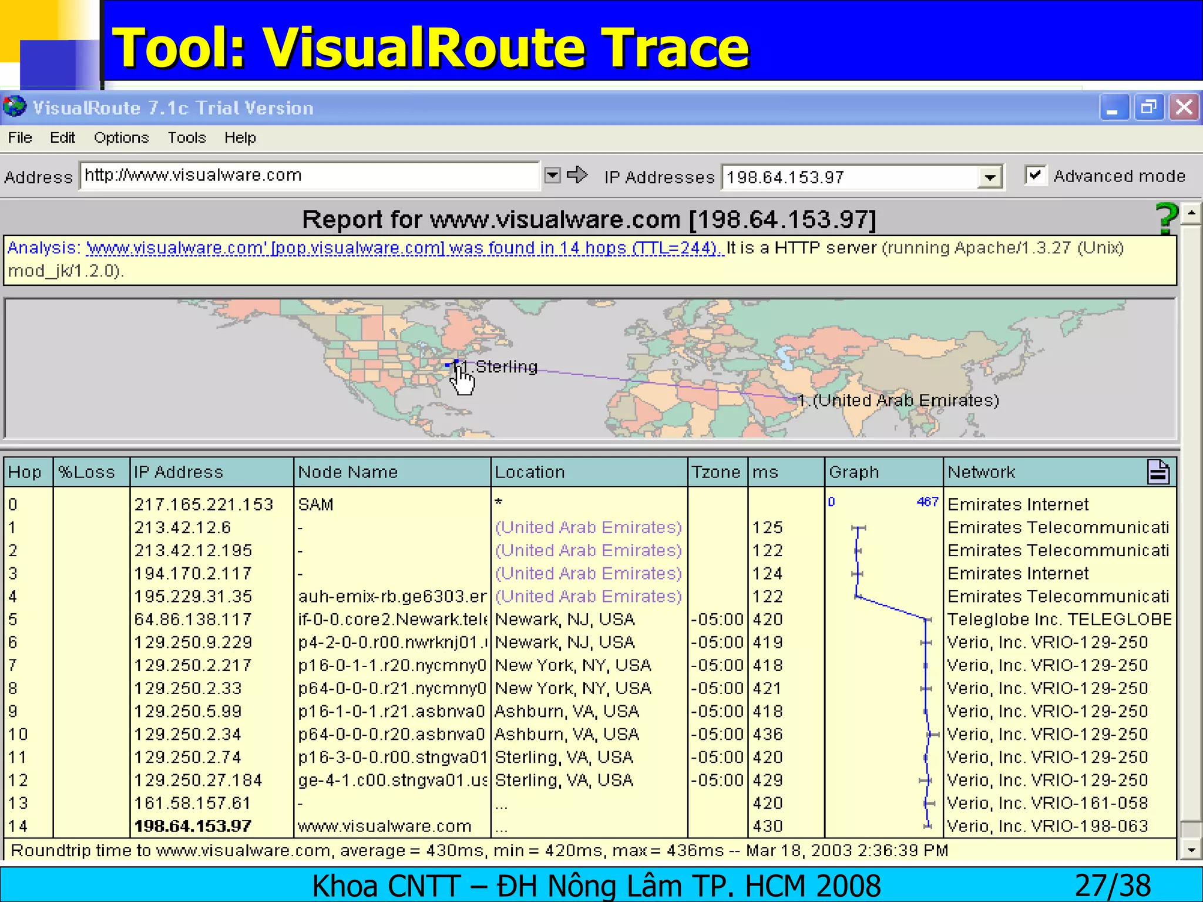The height and width of the screenshot is (902, 1203).
Task: Close the VisualRoute window
Action: tap(1184, 107)
